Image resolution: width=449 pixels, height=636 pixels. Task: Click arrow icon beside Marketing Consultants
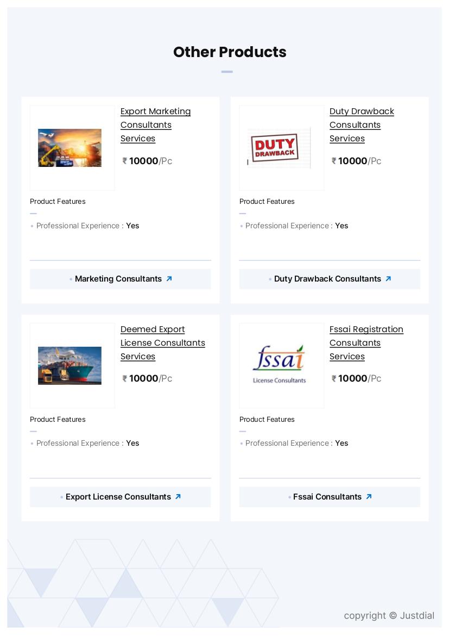pyautogui.click(x=169, y=279)
